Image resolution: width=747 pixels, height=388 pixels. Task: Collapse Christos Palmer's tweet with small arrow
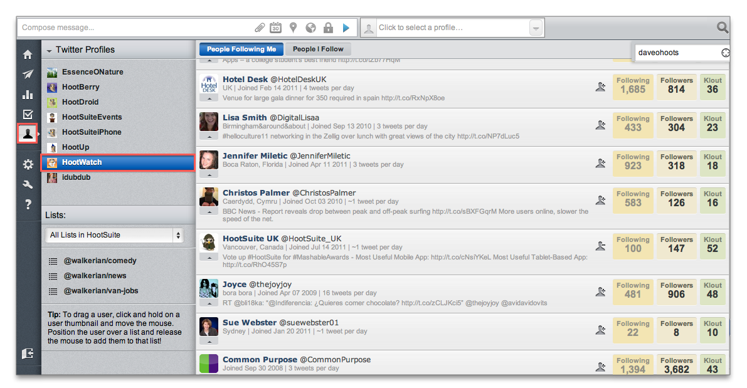[209, 212]
